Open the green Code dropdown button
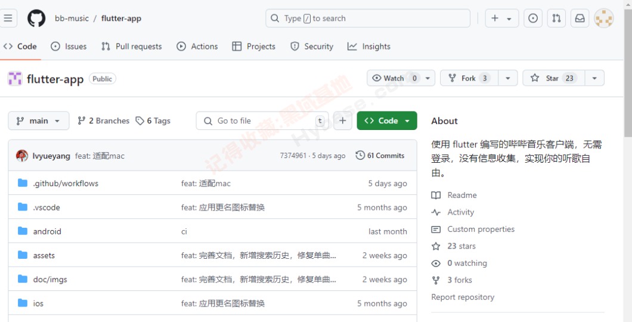The width and height of the screenshot is (632, 322). click(386, 120)
